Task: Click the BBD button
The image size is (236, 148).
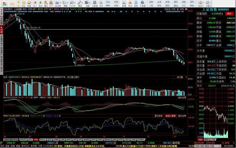Action: pyautogui.click(x=108, y=5)
